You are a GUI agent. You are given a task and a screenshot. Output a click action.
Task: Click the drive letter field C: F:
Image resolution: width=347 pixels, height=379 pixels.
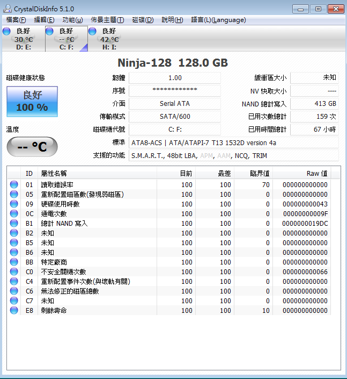[x=175, y=130]
